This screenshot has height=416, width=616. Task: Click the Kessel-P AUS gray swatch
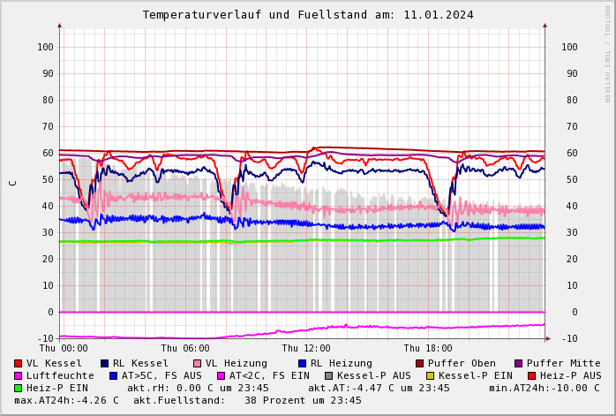[329, 376]
